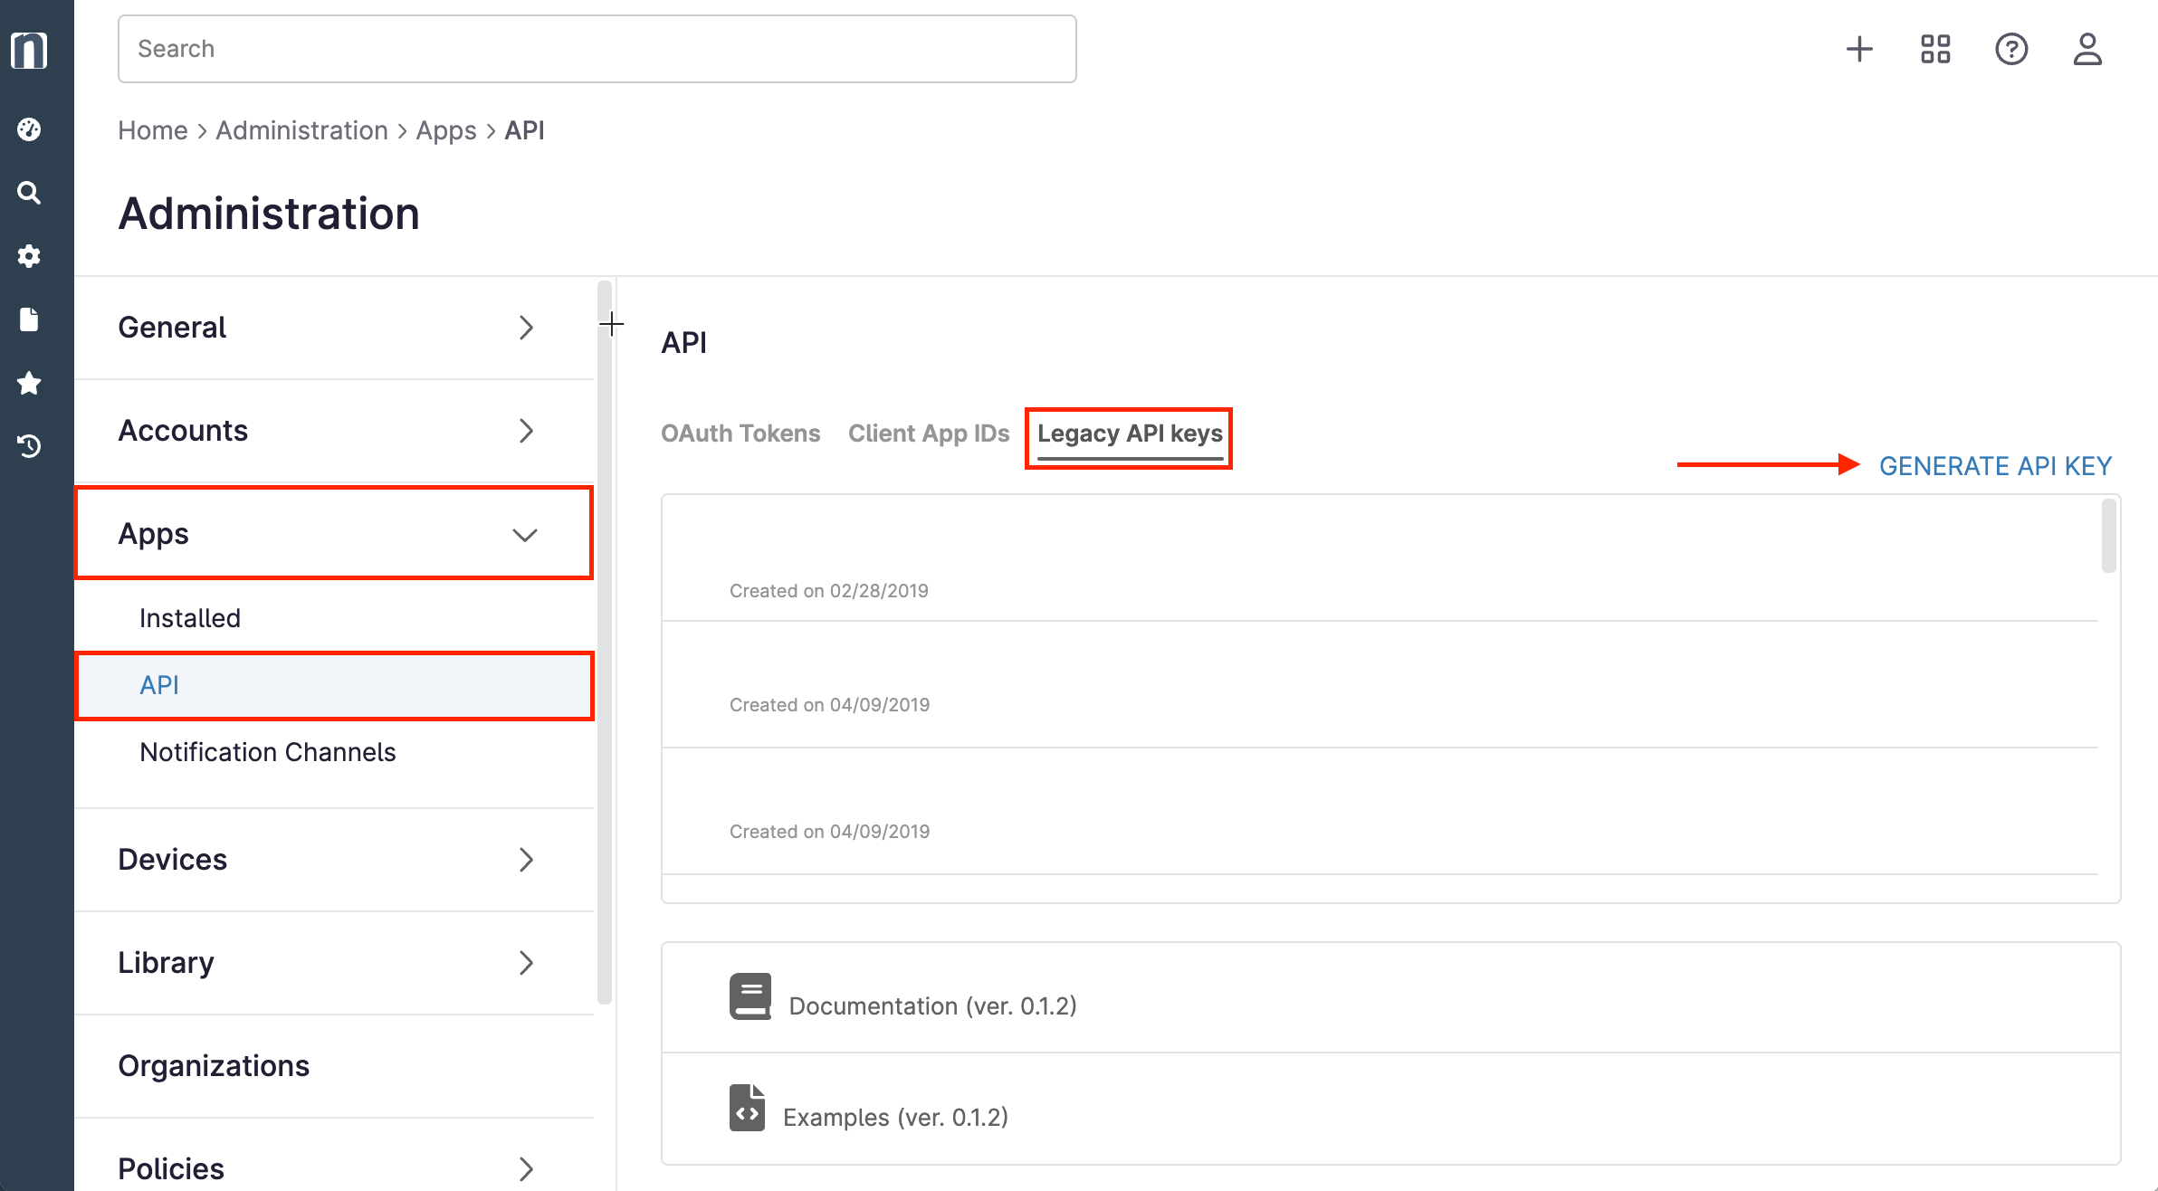This screenshot has width=2158, height=1191.
Task: Click the recent history clock icon
Action: click(29, 446)
